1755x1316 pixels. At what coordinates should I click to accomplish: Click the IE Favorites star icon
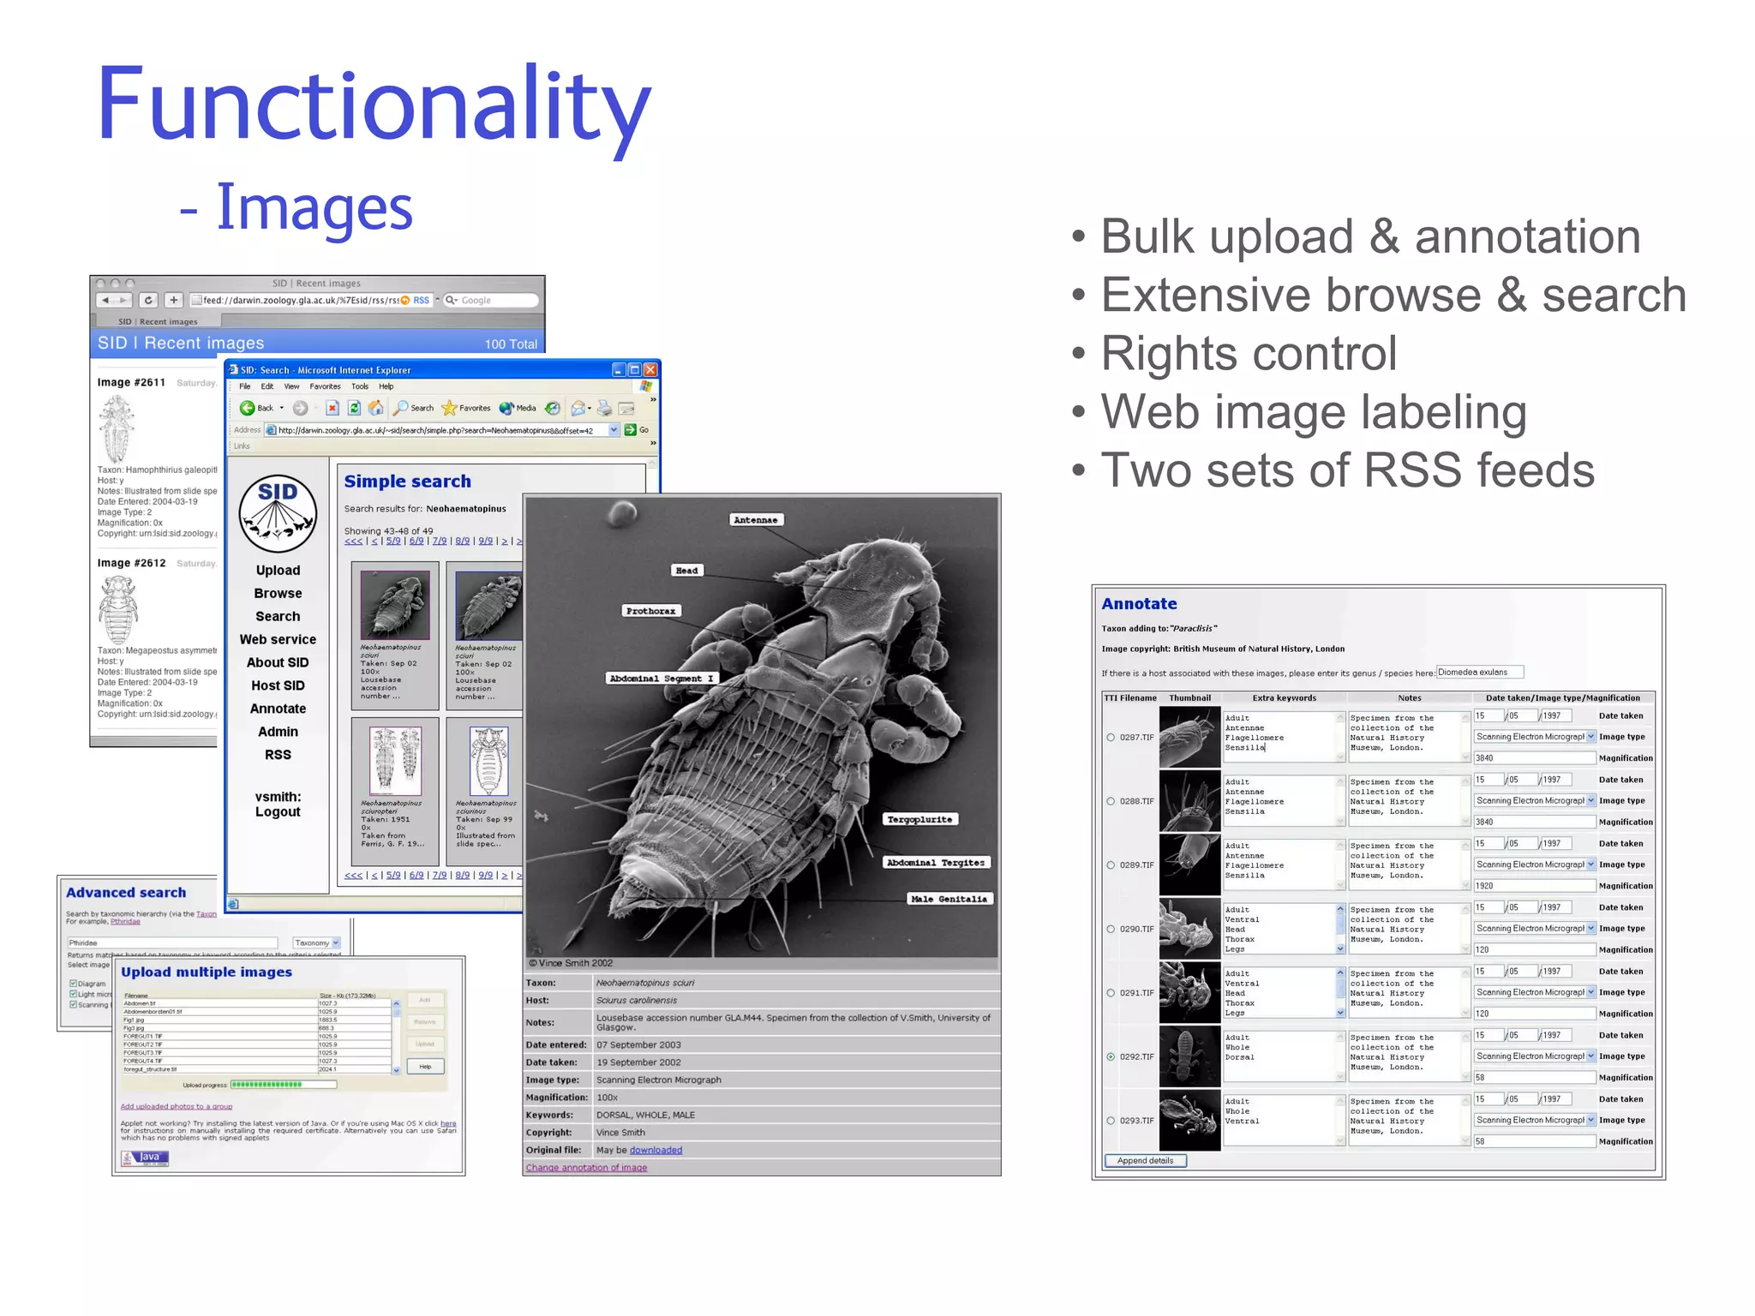coord(449,408)
